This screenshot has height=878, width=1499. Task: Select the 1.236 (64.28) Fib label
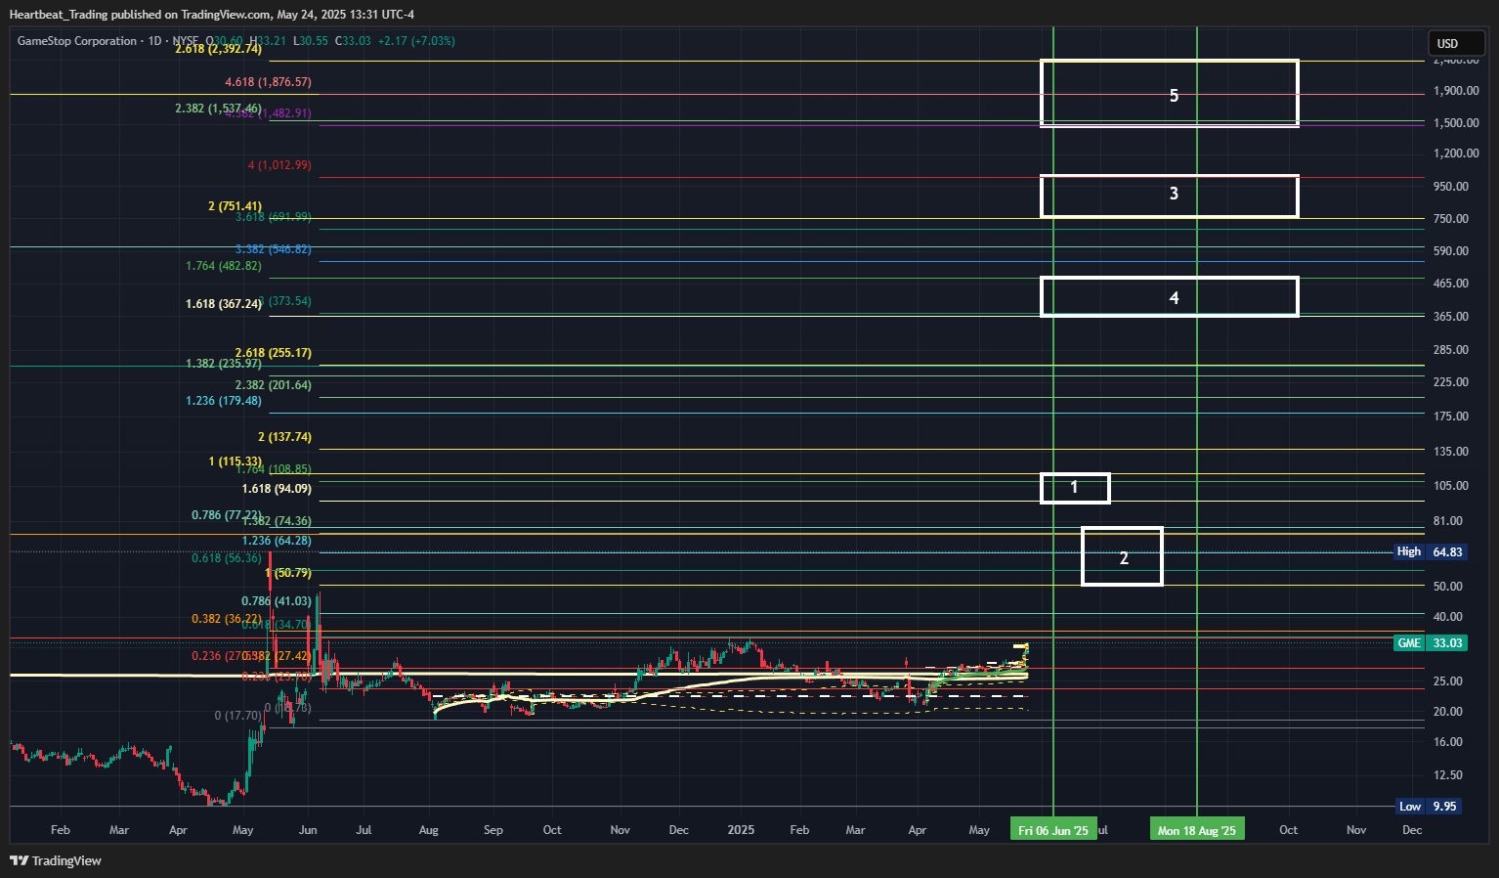pos(277,541)
